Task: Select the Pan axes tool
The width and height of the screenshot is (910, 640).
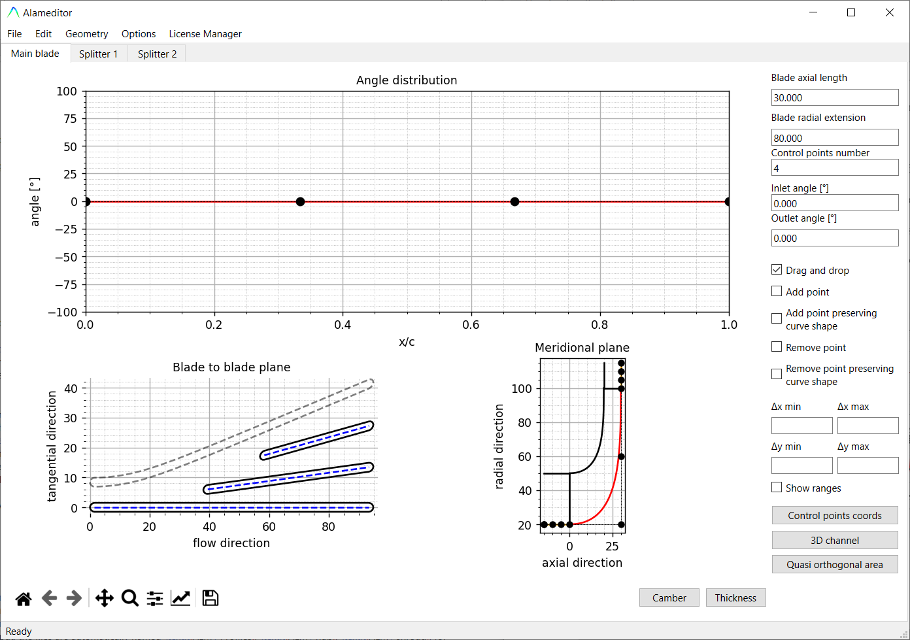Action: (x=105, y=598)
